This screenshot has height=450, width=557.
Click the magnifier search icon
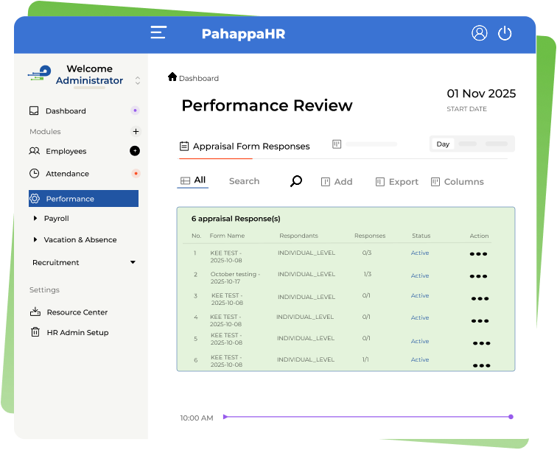(295, 181)
